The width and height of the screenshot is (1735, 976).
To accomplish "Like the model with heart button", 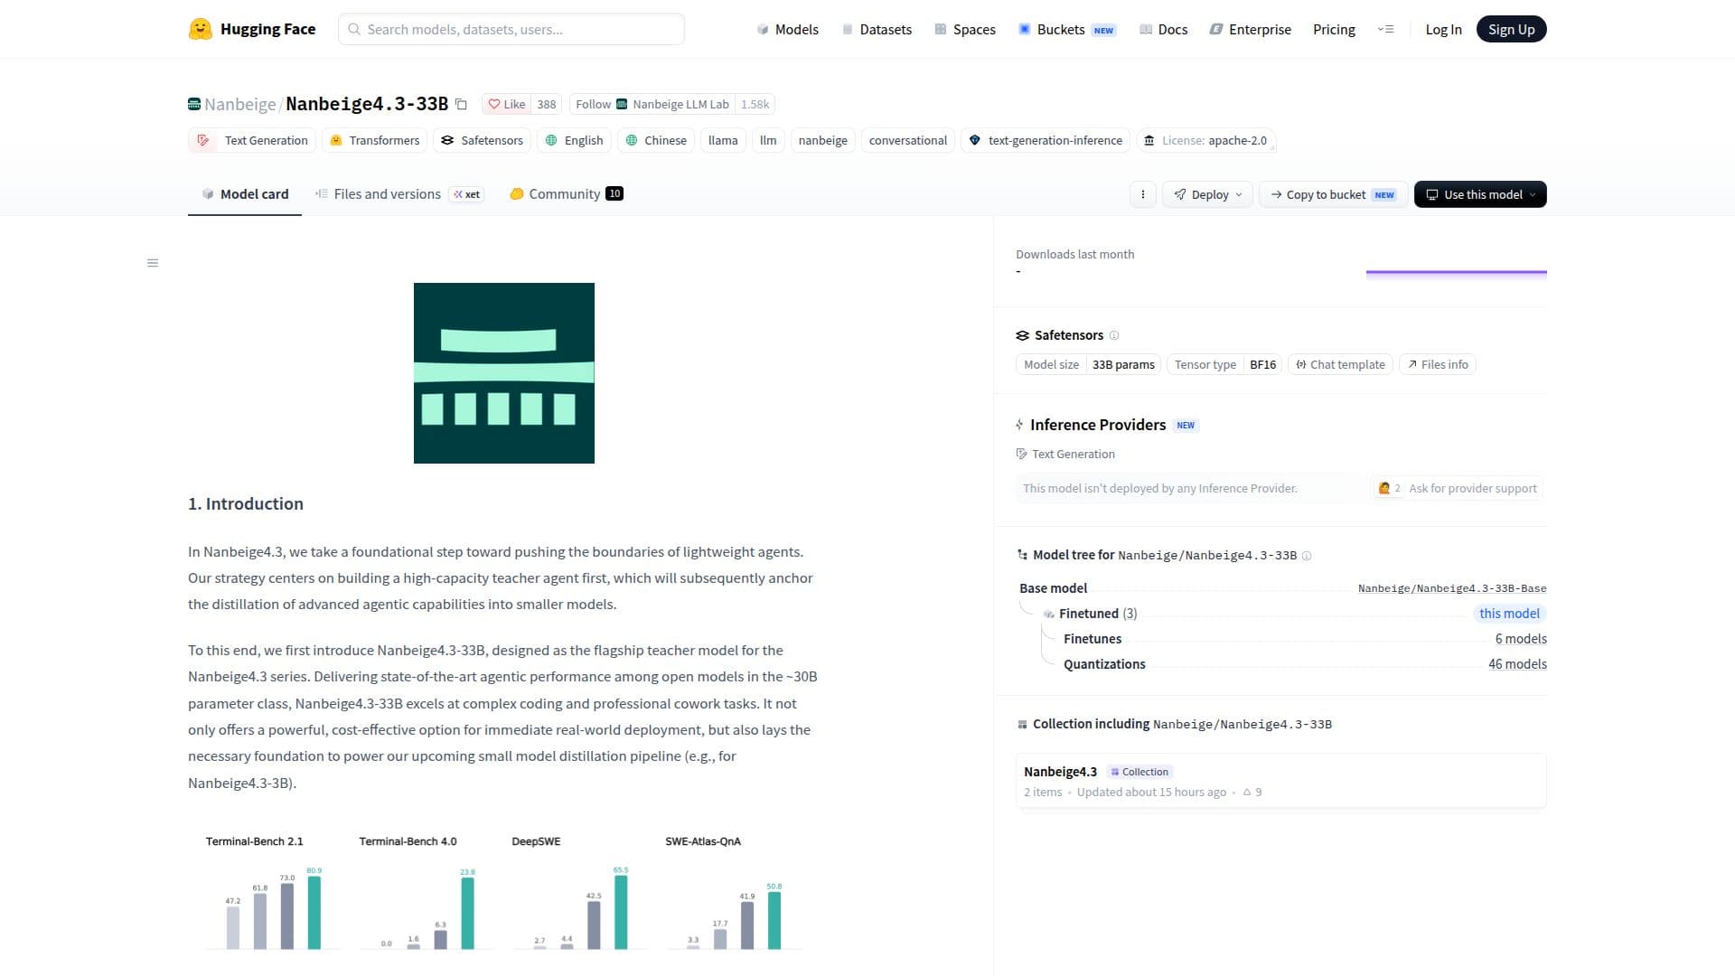I will pos(507,104).
